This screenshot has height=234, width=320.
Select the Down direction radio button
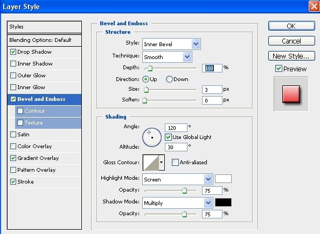coord(169,79)
